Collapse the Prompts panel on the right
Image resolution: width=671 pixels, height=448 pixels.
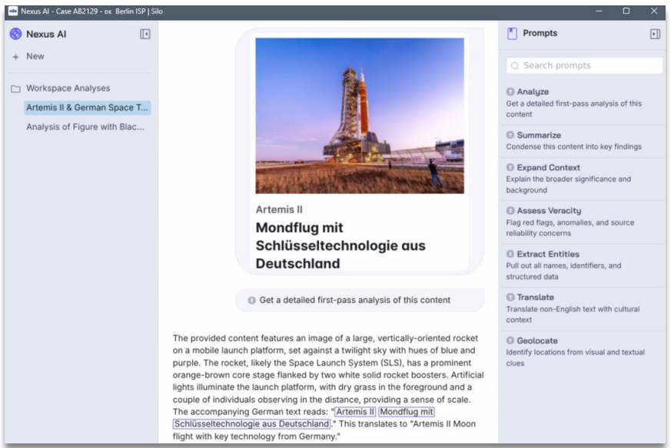point(655,34)
